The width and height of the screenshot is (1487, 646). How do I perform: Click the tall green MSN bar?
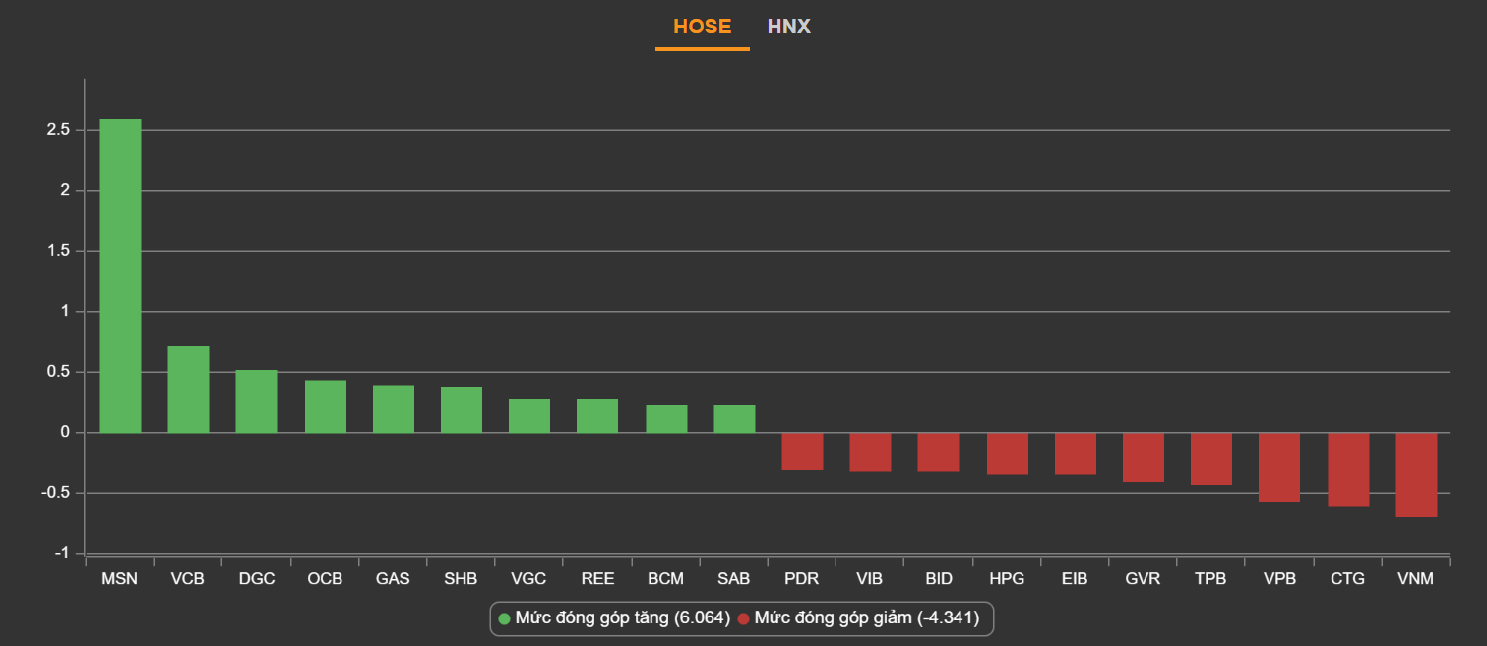pyautogui.click(x=120, y=275)
